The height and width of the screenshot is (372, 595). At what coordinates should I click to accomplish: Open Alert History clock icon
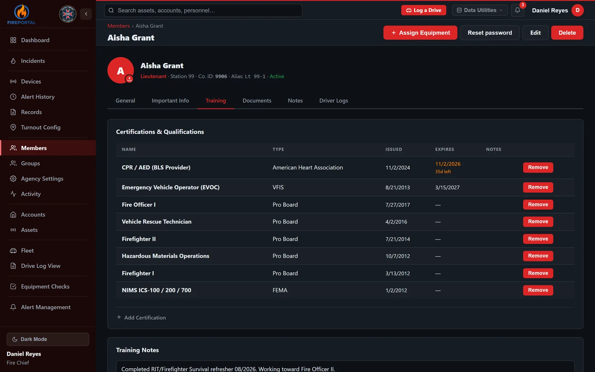[13, 97]
